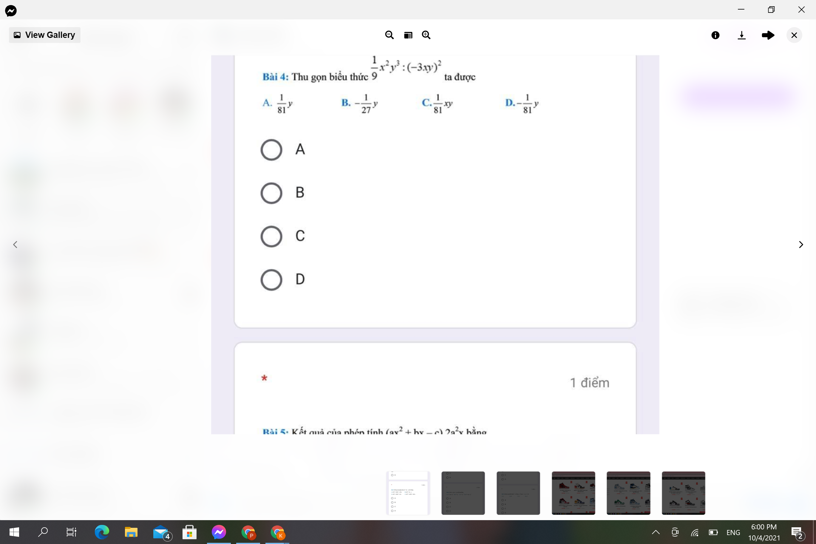Click the forward arrow icon
The width and height of the screenshot is (816, 544).
click(x=768, y=35)
